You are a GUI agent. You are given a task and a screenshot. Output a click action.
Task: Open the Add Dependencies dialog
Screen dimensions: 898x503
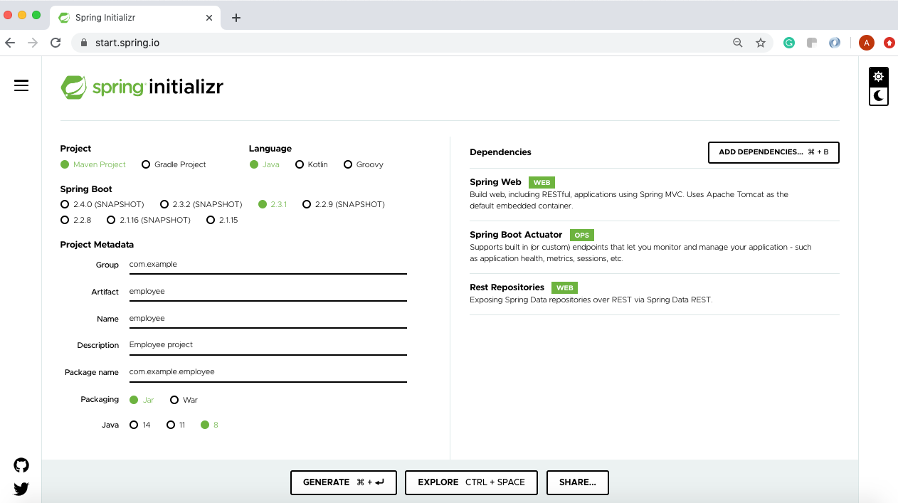773,152
